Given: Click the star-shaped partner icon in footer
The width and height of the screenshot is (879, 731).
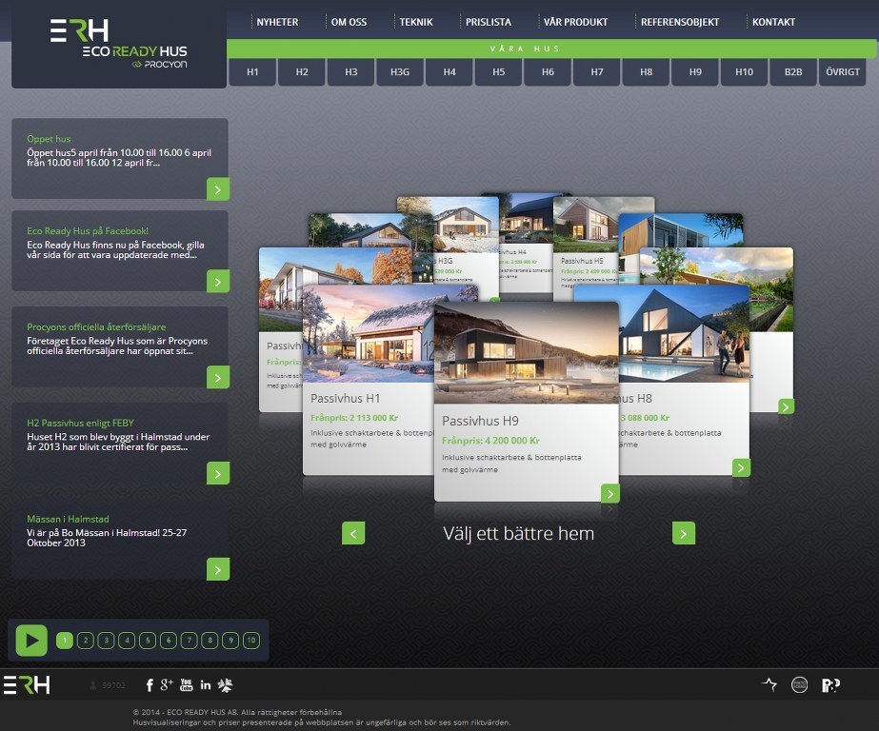Looking at the screenshot, I should coord(769,684).
